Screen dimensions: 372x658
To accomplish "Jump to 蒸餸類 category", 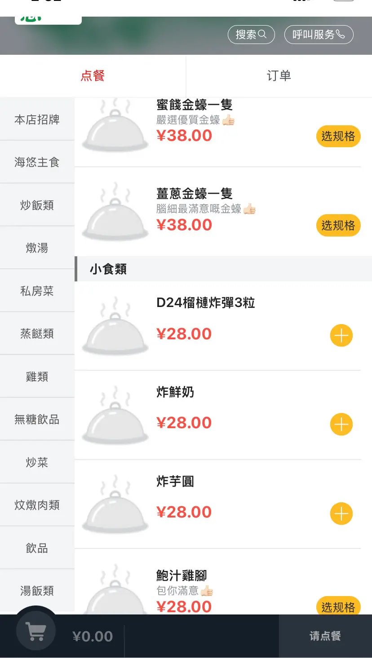I will (37, 333).
